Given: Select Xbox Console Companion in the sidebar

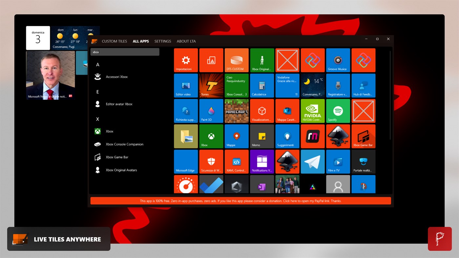Looking at the screenshot, I should 124,144.
